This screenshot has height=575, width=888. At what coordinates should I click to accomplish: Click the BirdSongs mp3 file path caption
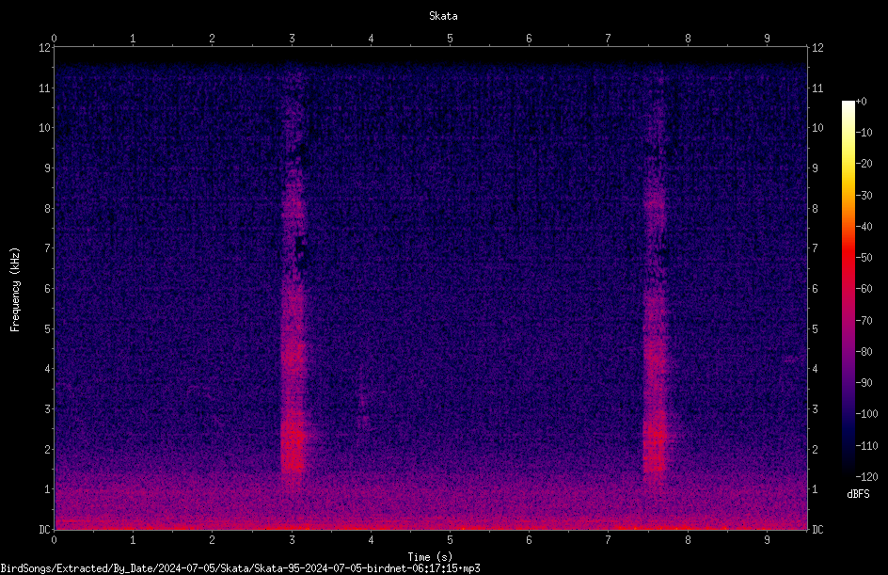(240, 568)
